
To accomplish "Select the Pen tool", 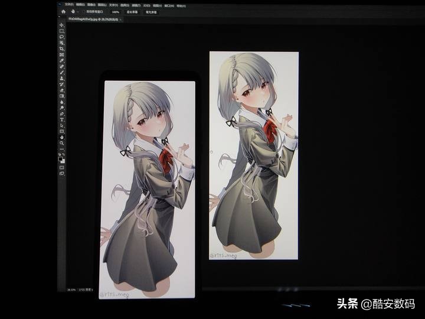I will 61,113.
